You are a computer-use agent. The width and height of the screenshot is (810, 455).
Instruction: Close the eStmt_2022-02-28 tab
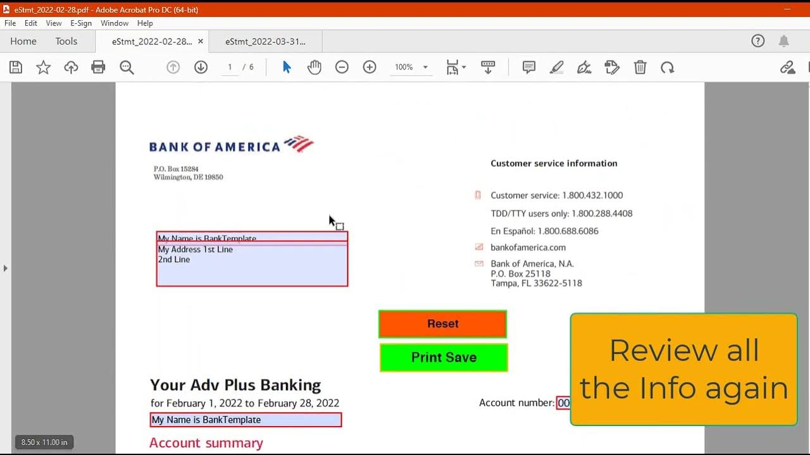tap(201, 42)
